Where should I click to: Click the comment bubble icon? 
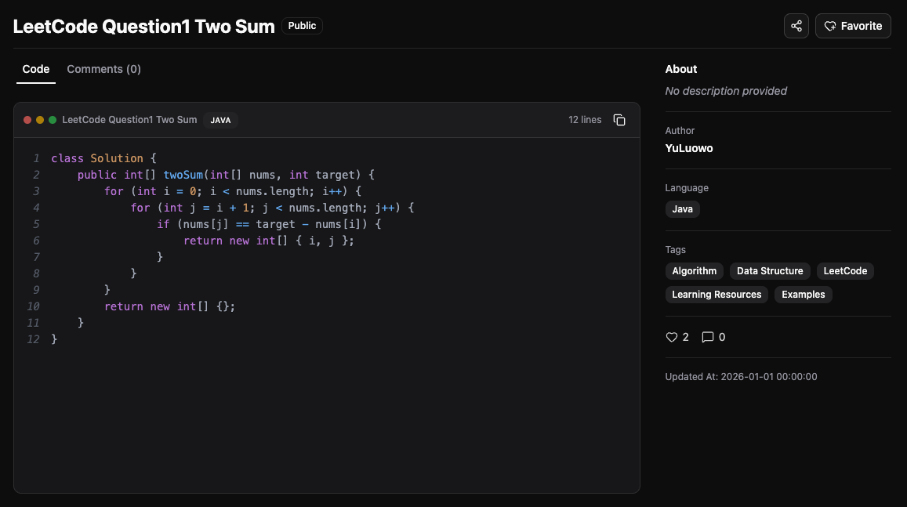(x=707, y=337)
